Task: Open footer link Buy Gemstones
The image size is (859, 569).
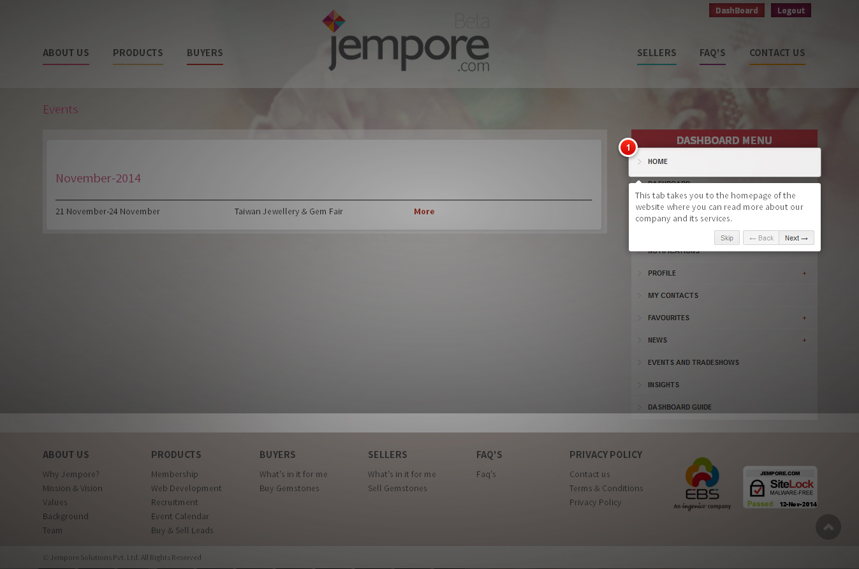Action: click(x=290, y=489)
